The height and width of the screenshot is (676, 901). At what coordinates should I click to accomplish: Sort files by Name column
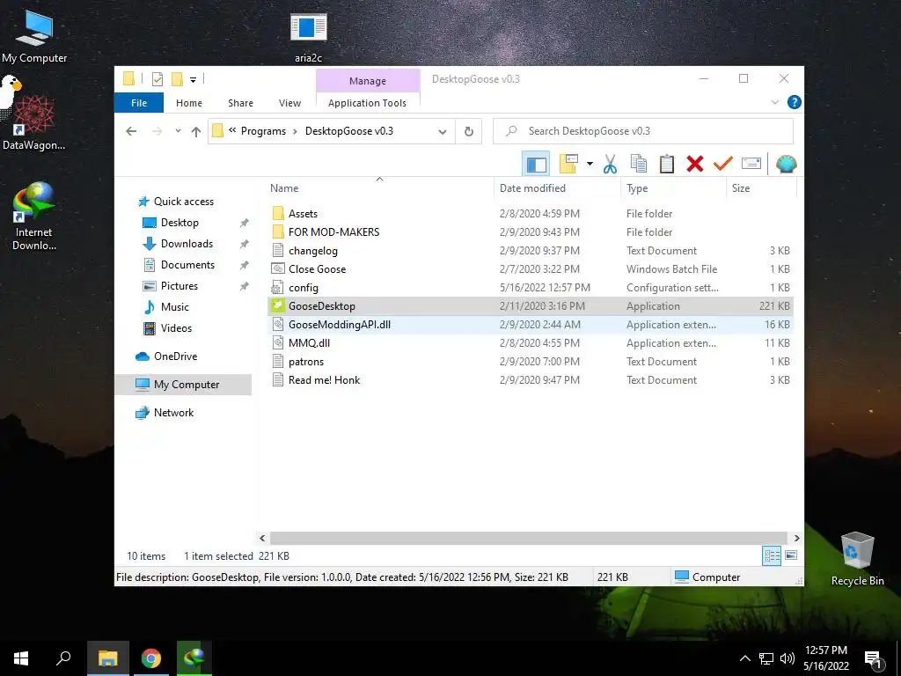pos(380,188)
